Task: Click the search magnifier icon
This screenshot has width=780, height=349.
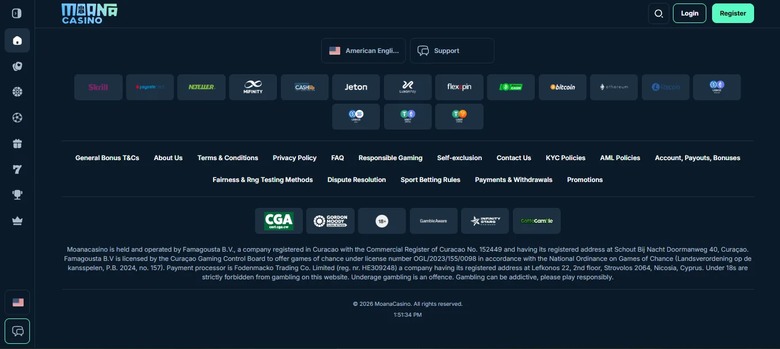Action: [x=659, y=13]
